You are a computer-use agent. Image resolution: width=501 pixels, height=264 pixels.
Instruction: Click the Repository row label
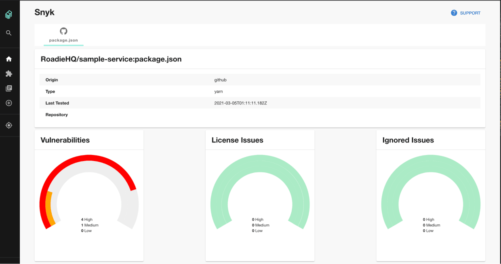coord(57,115)
